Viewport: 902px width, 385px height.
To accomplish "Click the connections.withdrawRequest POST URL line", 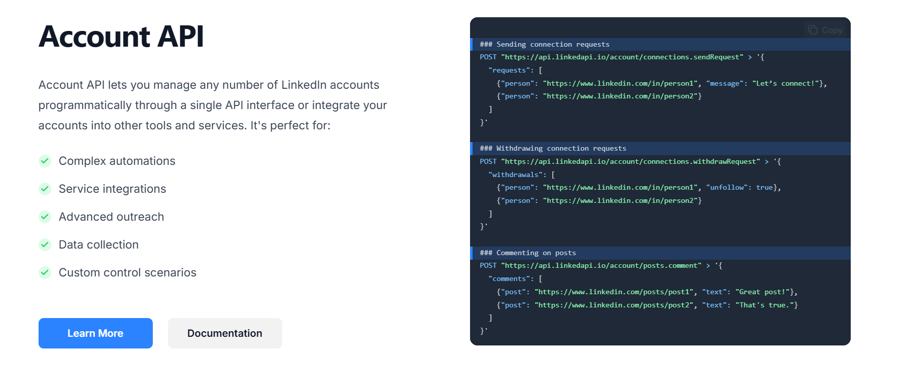I will (x=630, y=162).
